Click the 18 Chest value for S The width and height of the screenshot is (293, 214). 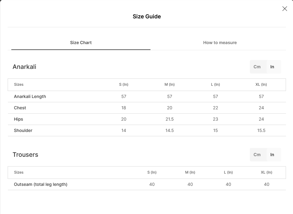click(x=124, y=108)
